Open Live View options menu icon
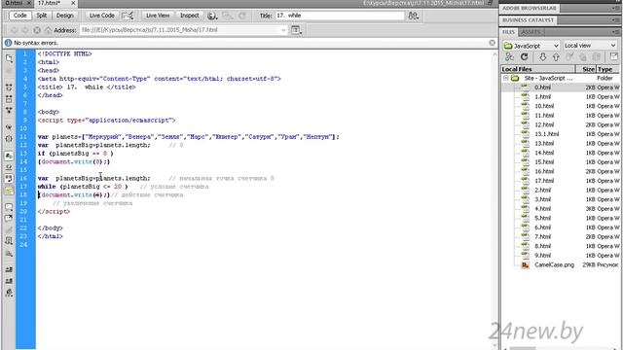623x350 pixels. pyautogui.click(x=296, y=30)
